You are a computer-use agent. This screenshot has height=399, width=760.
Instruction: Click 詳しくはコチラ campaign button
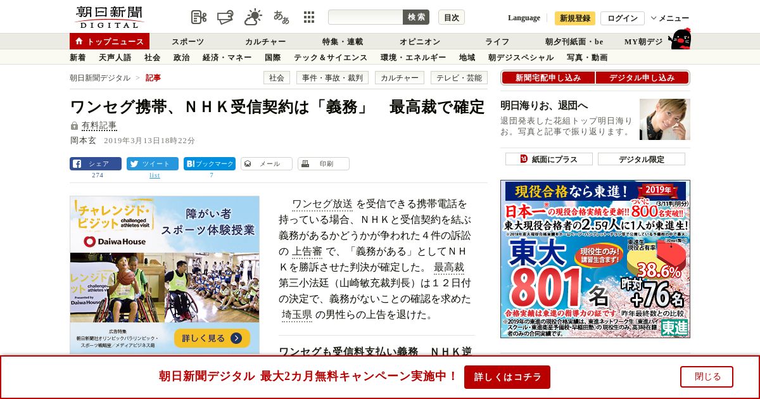(x=507, y=377)
